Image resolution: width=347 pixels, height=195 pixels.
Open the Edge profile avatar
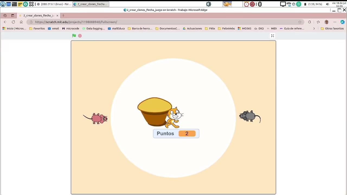(x=326, y=22)
